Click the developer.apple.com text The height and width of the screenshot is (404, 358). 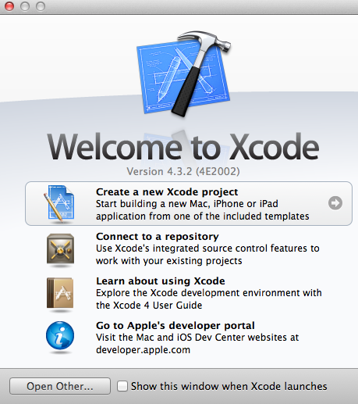(143, 350)
